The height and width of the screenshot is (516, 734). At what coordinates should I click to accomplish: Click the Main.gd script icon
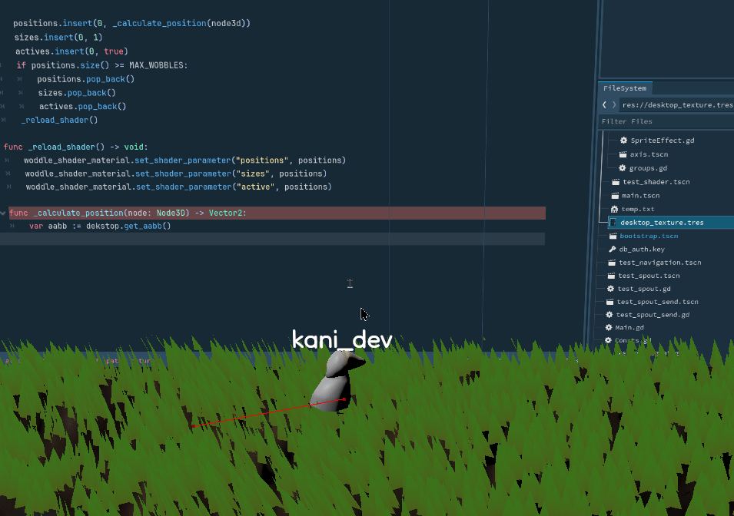(x=609, y=328)
